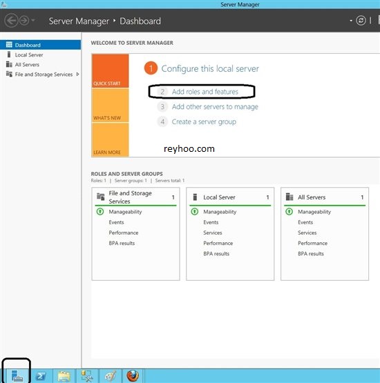Launch Firefox from the taskbar
The width and height of the screenshot is (380, 383).
click(133, 375)
